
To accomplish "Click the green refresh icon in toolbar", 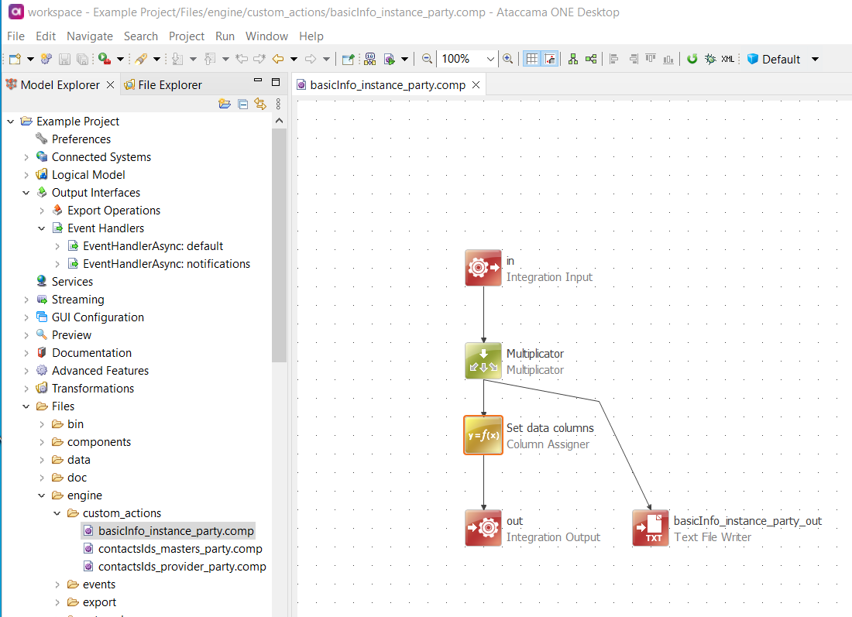I will [x=692, y=59].
